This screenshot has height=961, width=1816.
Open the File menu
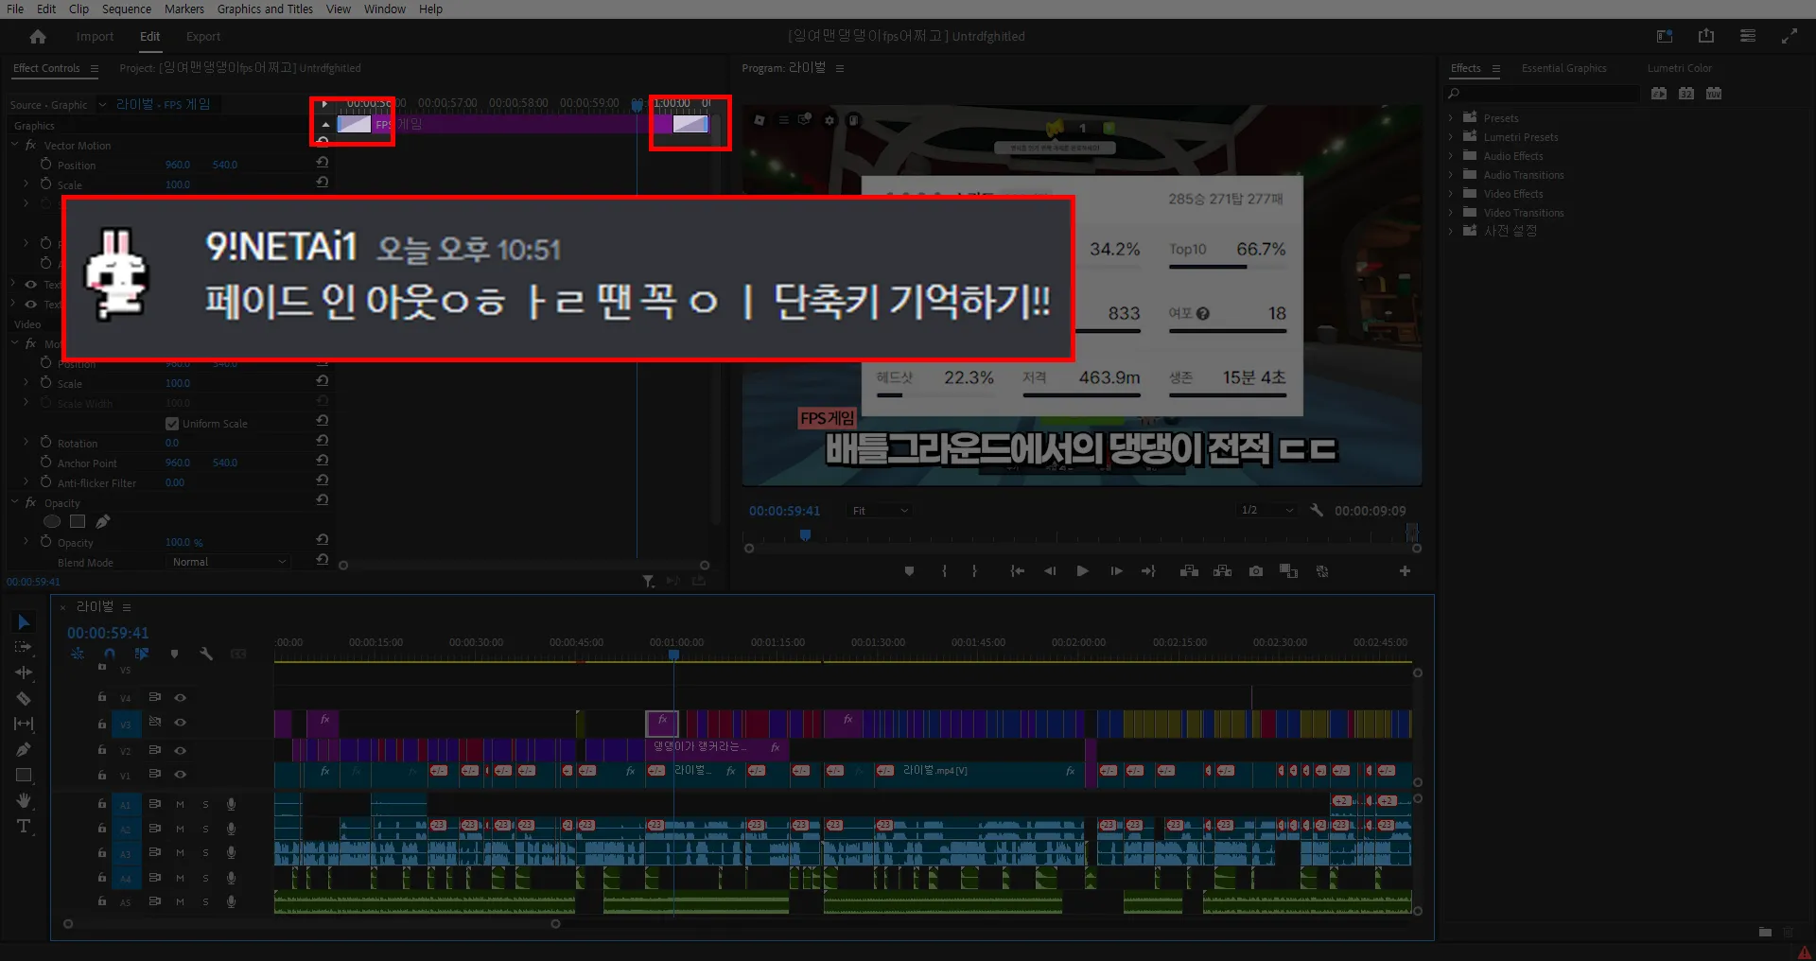tap(15, 9)
